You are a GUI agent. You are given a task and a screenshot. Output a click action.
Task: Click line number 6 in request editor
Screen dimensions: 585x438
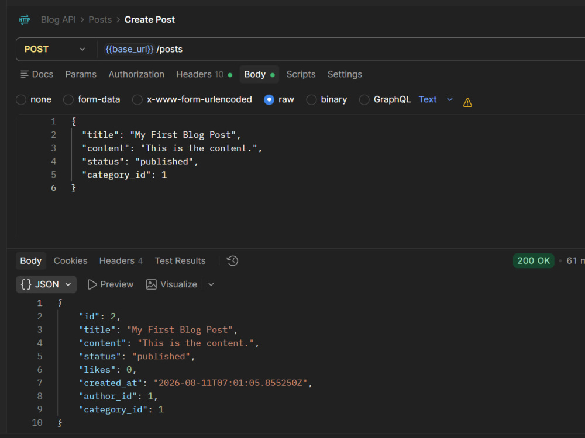coord(54,188)
